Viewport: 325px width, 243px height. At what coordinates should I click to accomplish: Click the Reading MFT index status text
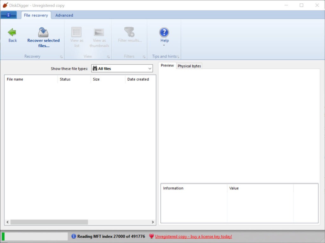click(x=111, y=236)
